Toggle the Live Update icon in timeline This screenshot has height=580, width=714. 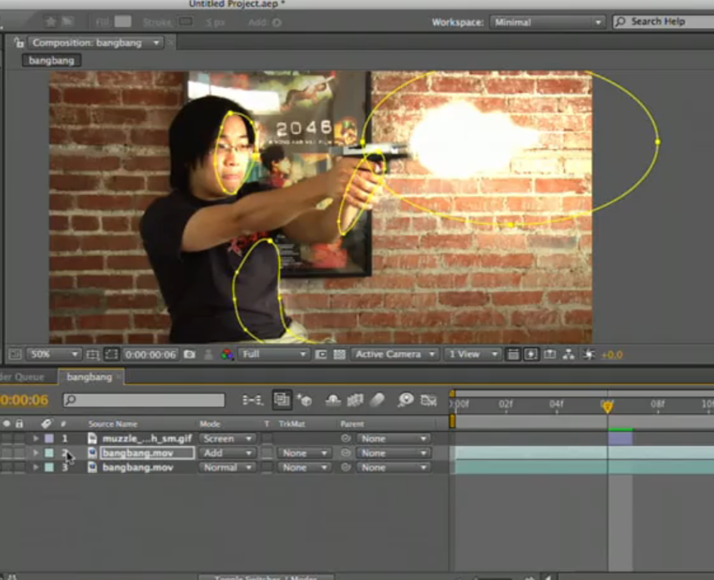click(282, 399)
